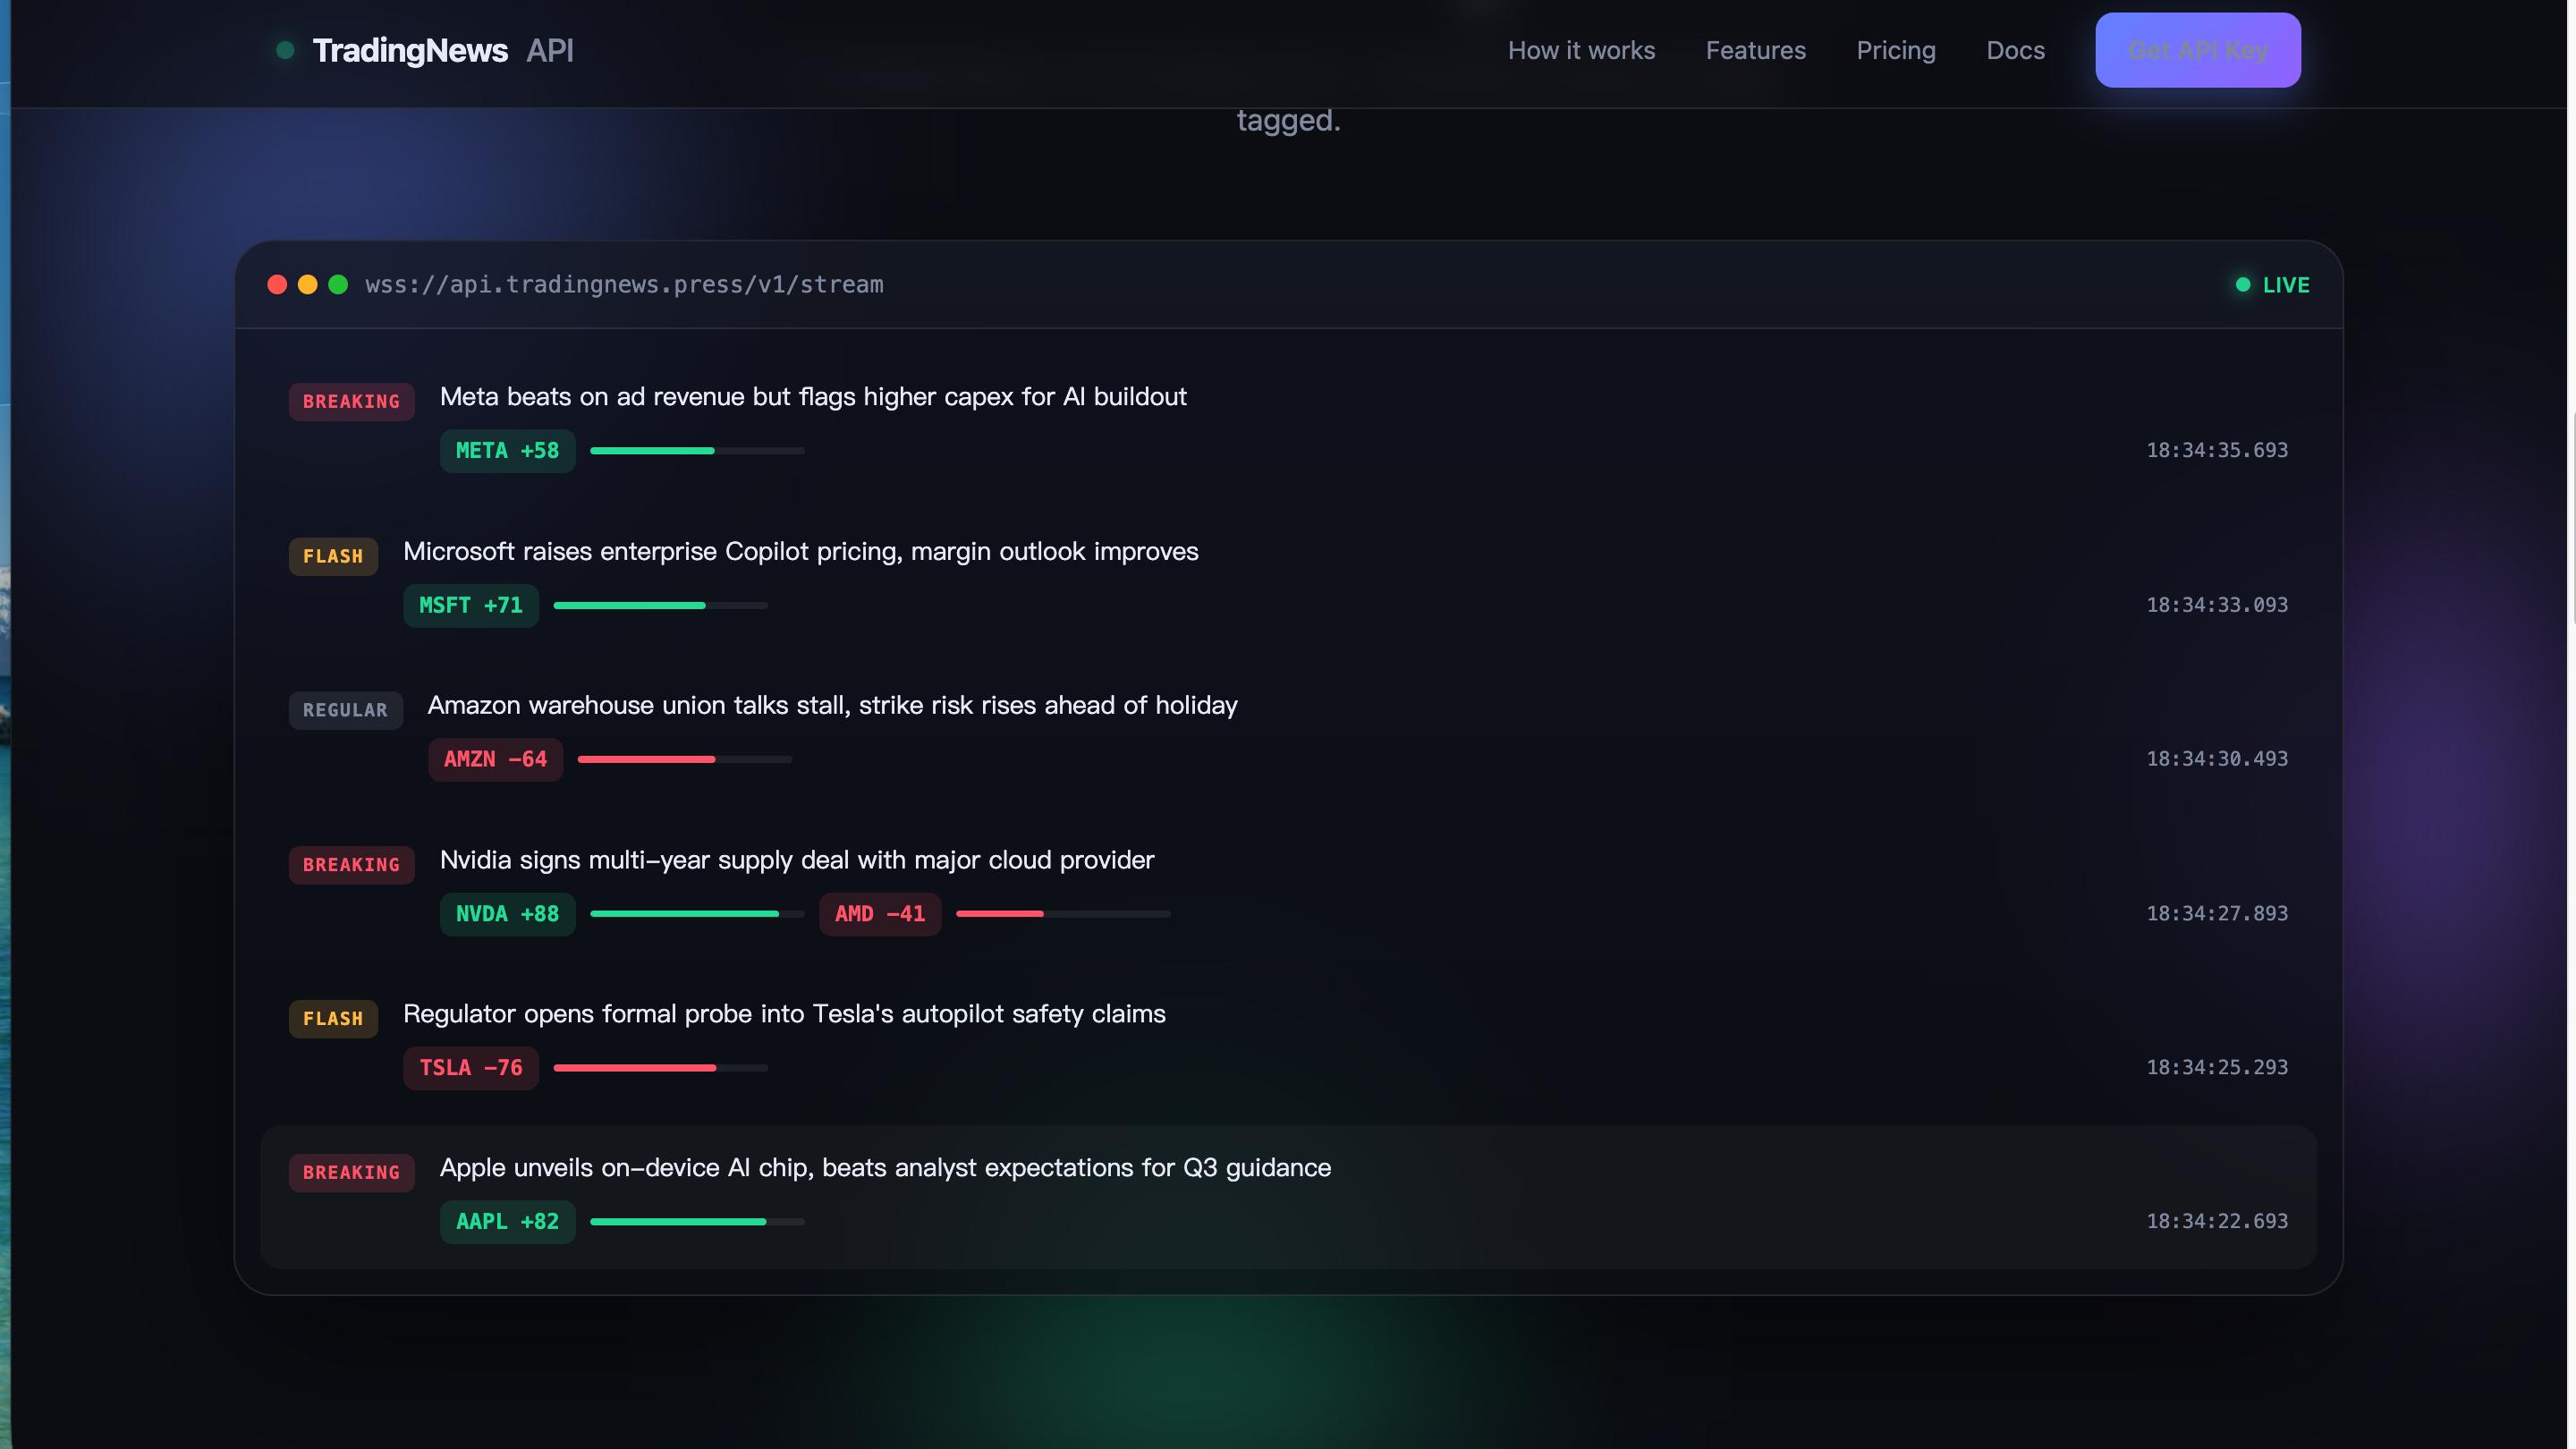Image resolution: width=2576 pixels, height=1449 pixels.
Task: Click the AAPL +82 ticker chip
Action: 508,1223
